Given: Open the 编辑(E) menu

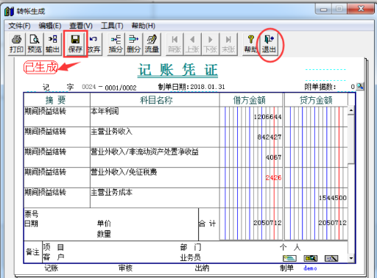Looking at the screenshot, I should point(50,26).
